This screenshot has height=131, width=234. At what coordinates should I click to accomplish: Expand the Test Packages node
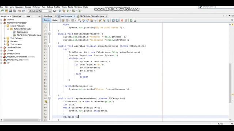(5, 38)
